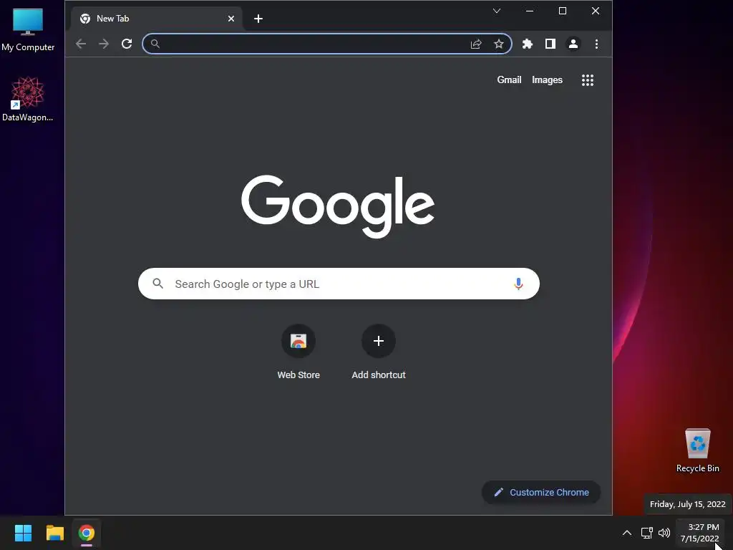The width and height of the screenshot is (733, 550).
Task: Select the My Computer desktop icon
Action: tap(28, 29)
